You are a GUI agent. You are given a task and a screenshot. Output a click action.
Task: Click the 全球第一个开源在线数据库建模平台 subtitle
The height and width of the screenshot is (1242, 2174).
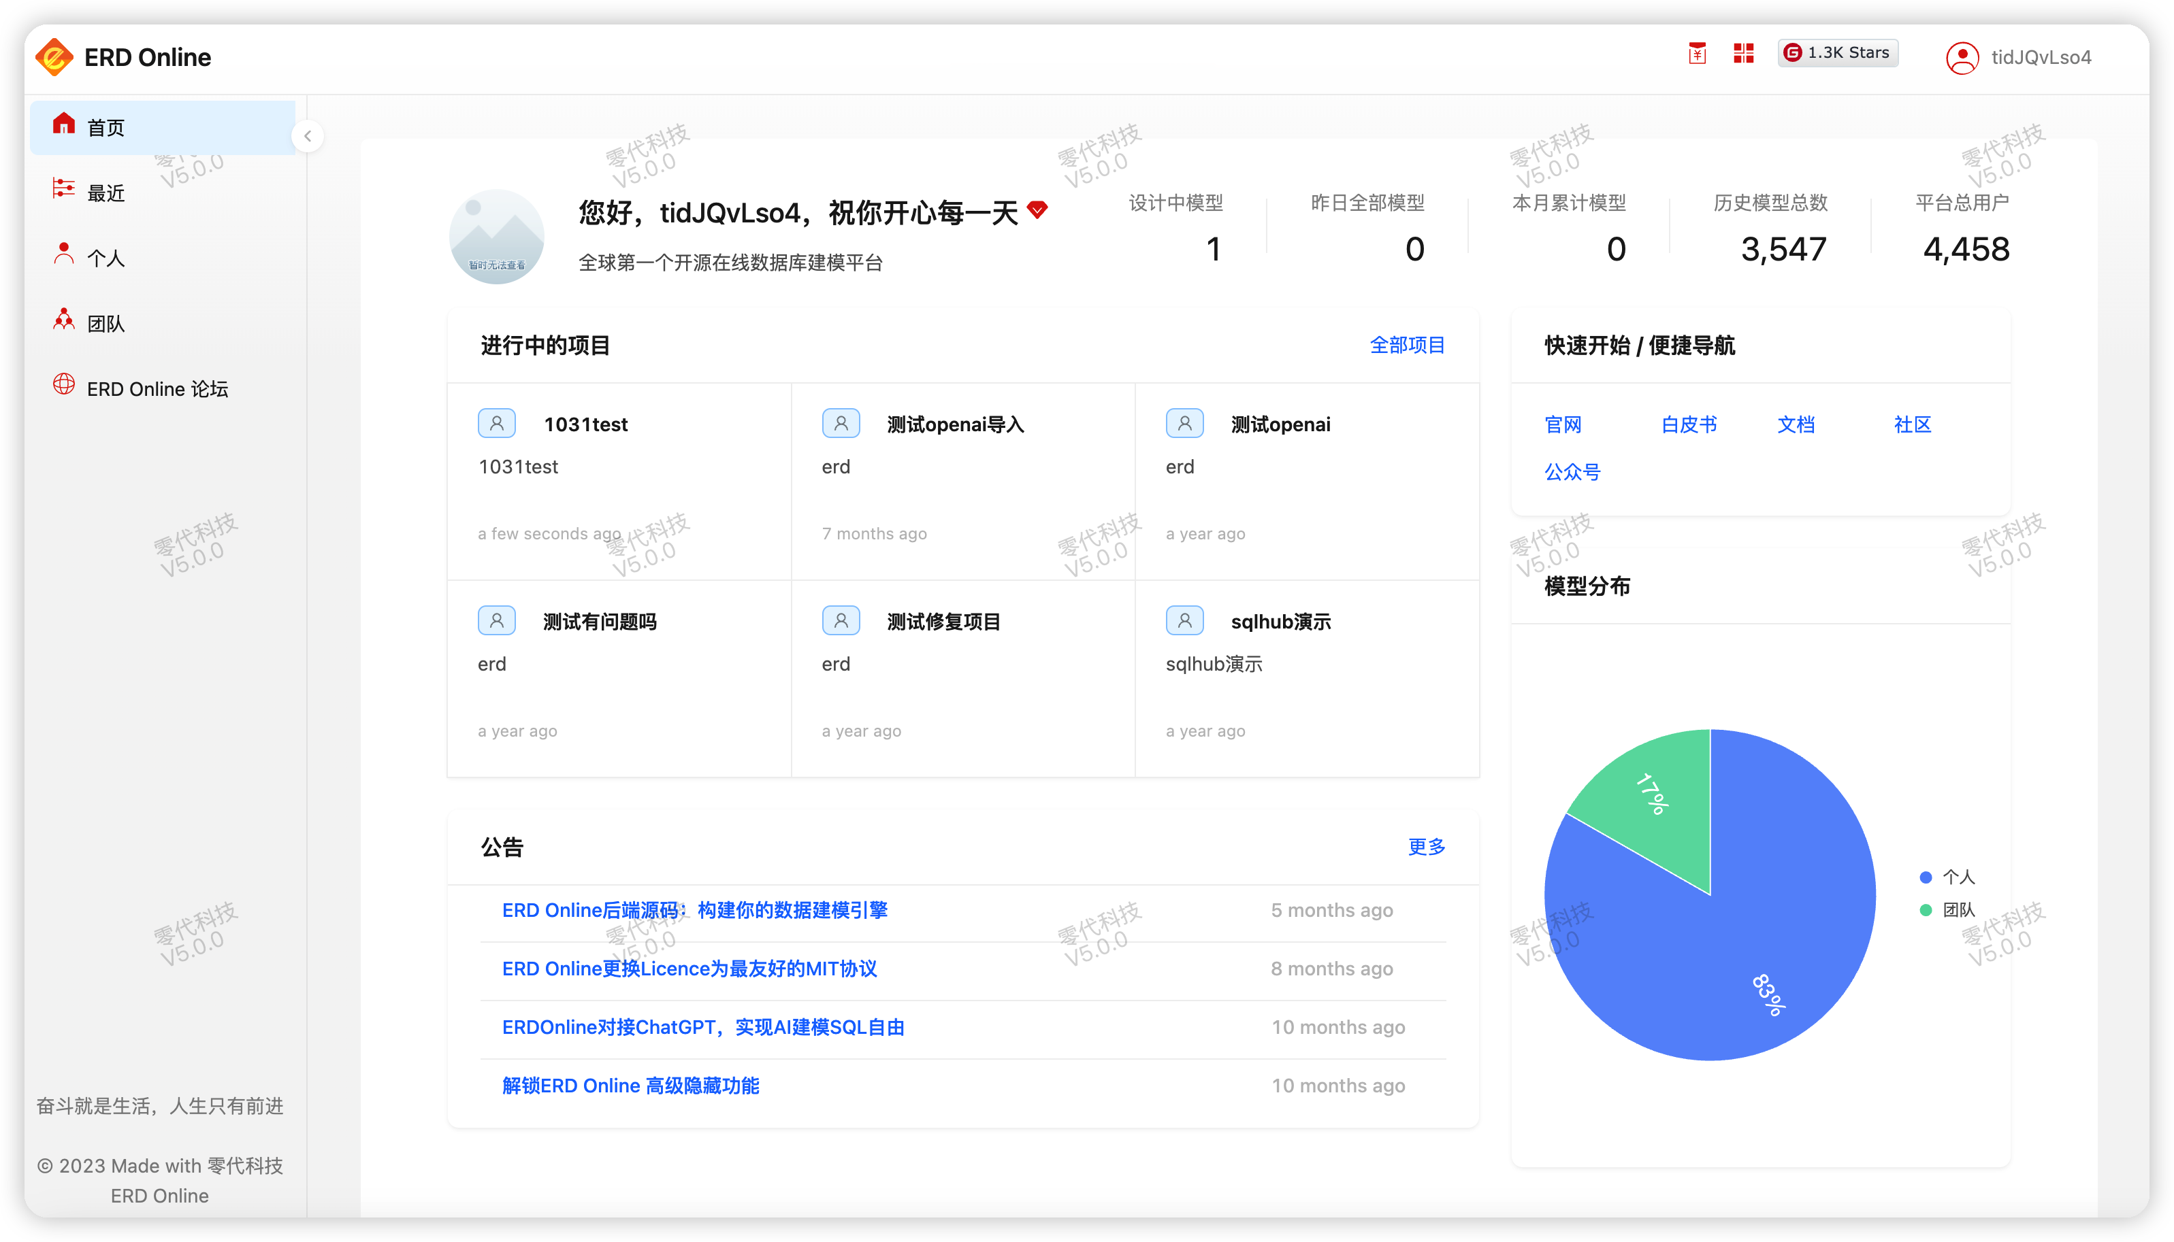click(730, 262)
